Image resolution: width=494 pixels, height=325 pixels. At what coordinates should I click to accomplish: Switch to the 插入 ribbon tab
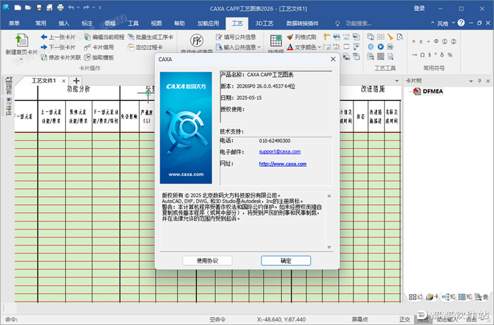point(64,23)
